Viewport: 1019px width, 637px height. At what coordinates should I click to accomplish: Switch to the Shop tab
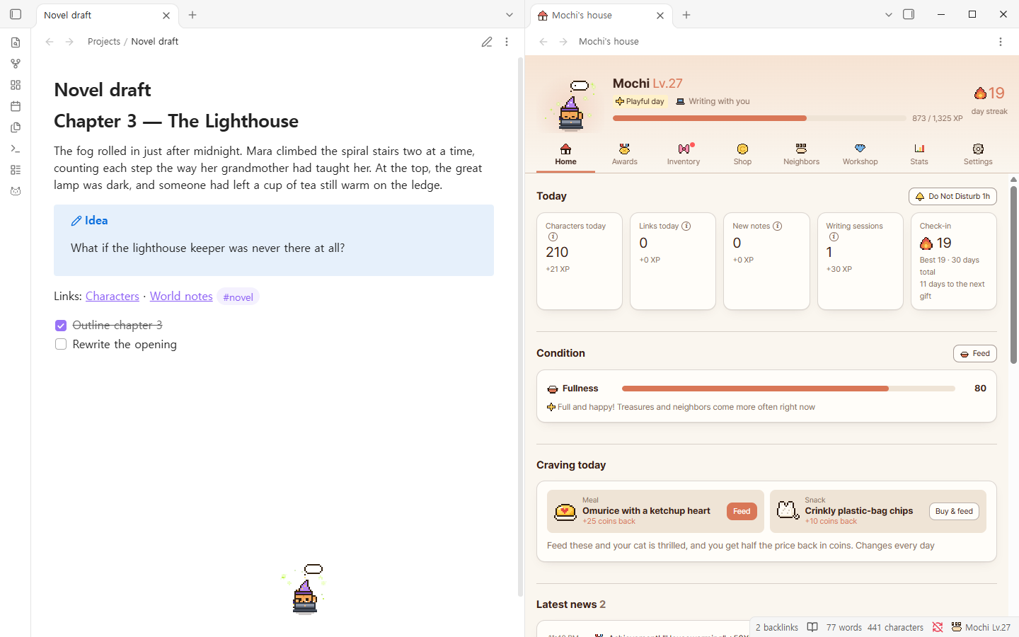point(742,154)
